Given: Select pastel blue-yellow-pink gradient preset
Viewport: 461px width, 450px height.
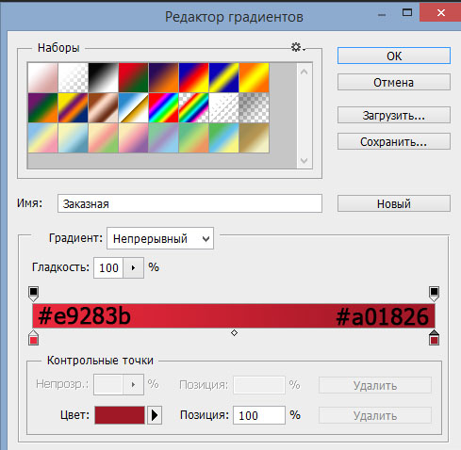Looking at the screenshot, I should [42, 137].
